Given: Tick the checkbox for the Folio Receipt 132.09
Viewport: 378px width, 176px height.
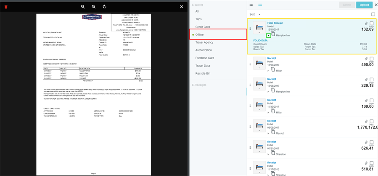Looking at the screenshot, I should 372,23.
